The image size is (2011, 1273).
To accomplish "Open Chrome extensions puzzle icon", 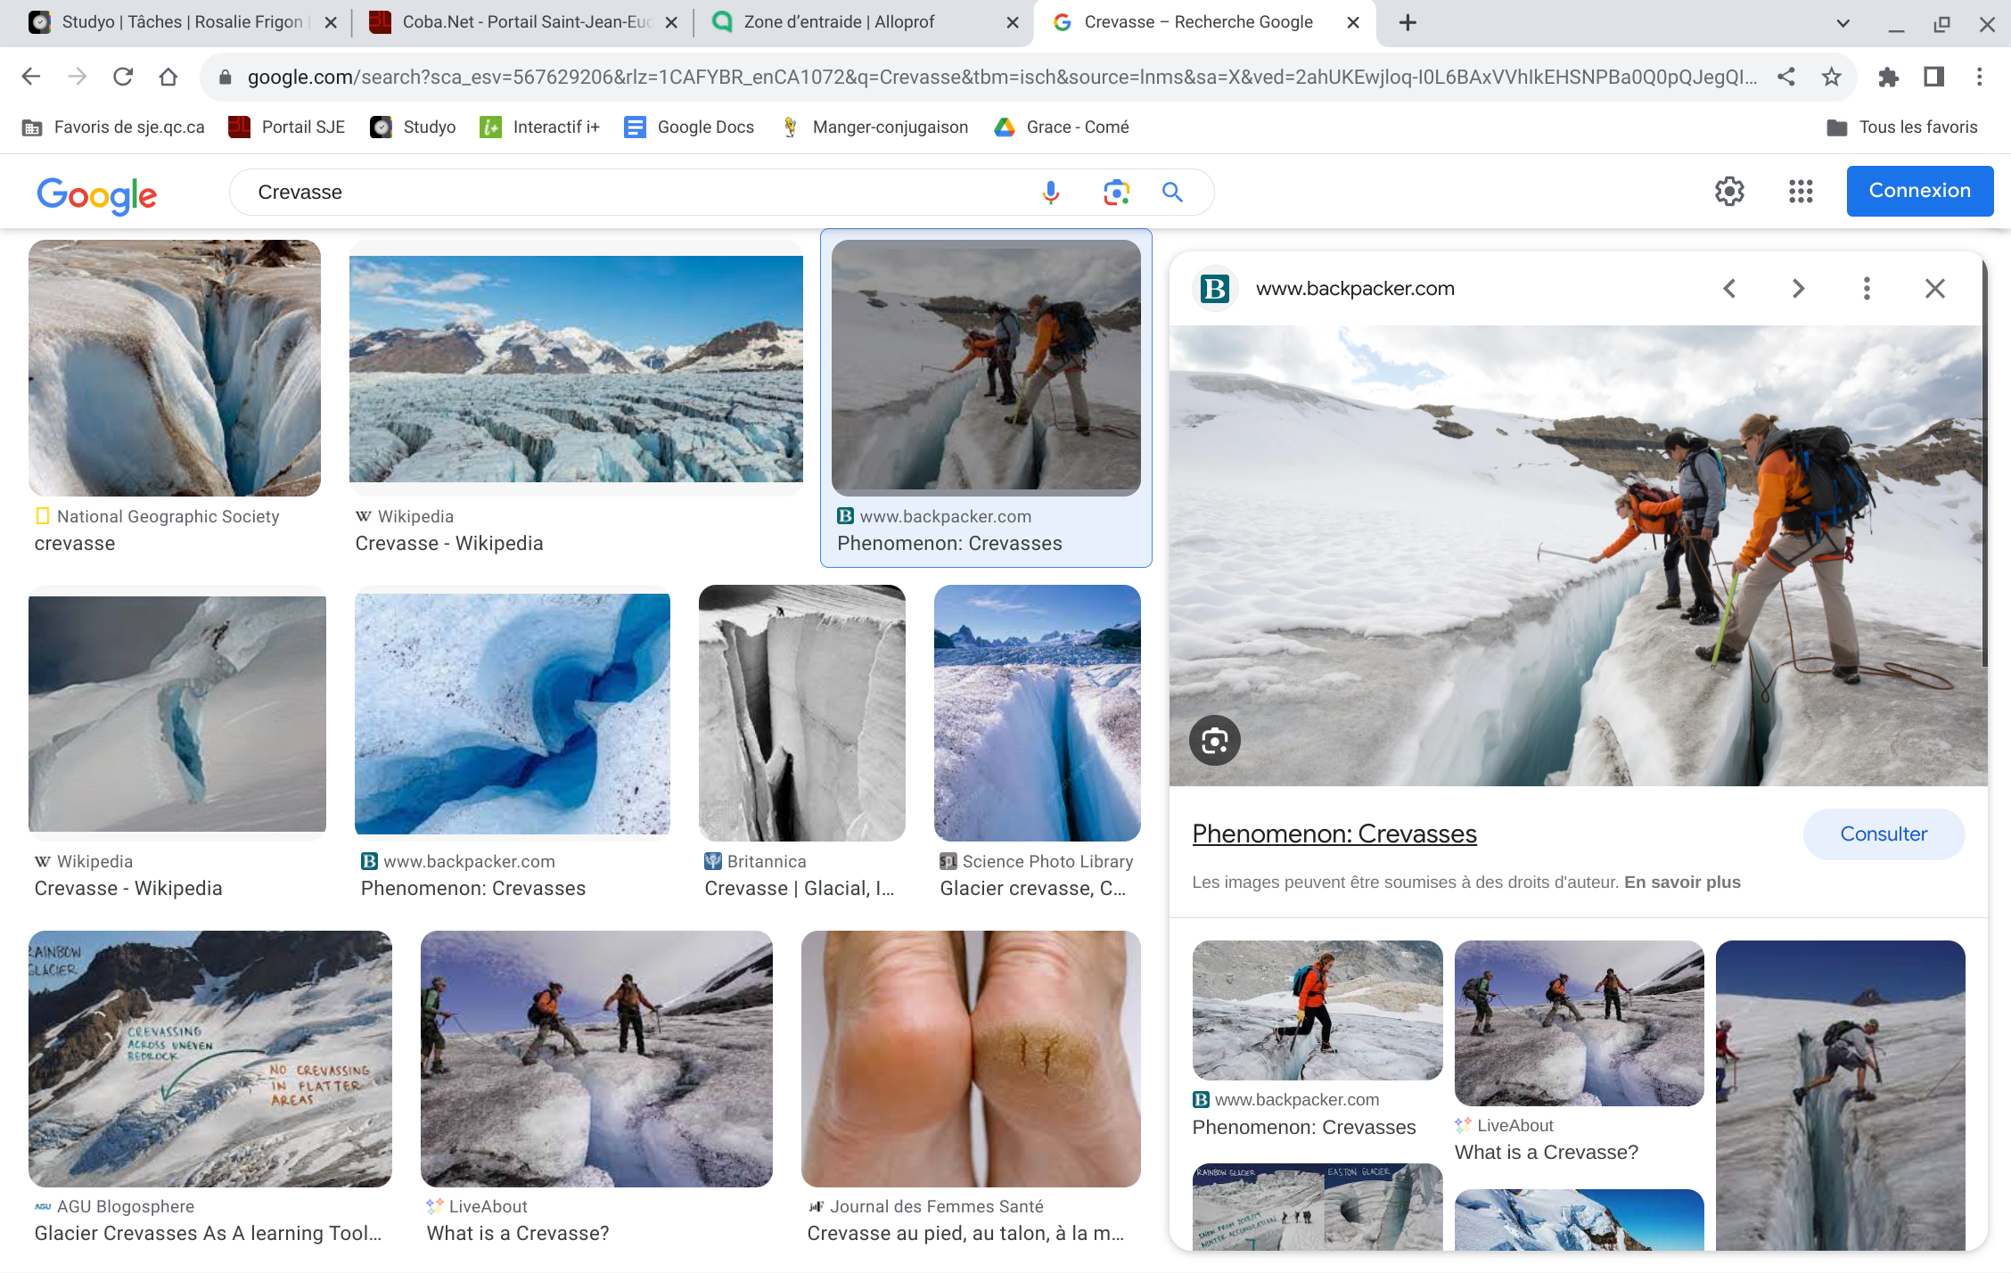I will coord(1888,77).
